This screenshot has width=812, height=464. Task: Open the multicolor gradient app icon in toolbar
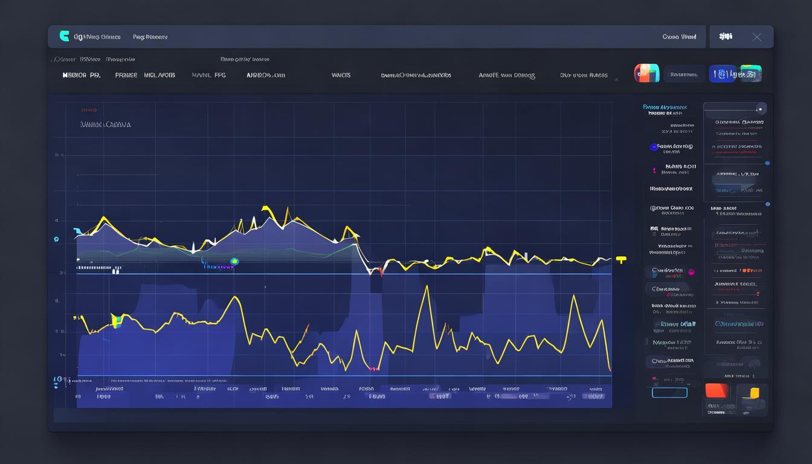click(x=646, y=74)
